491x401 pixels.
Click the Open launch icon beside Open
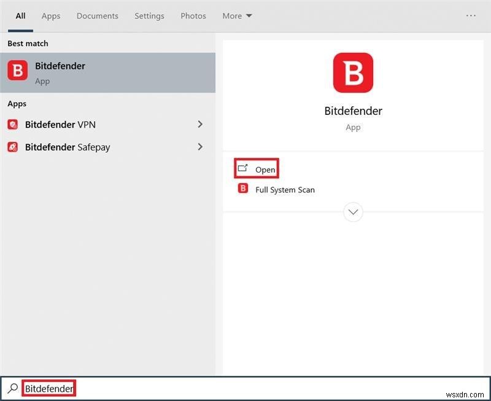point(243,168)
